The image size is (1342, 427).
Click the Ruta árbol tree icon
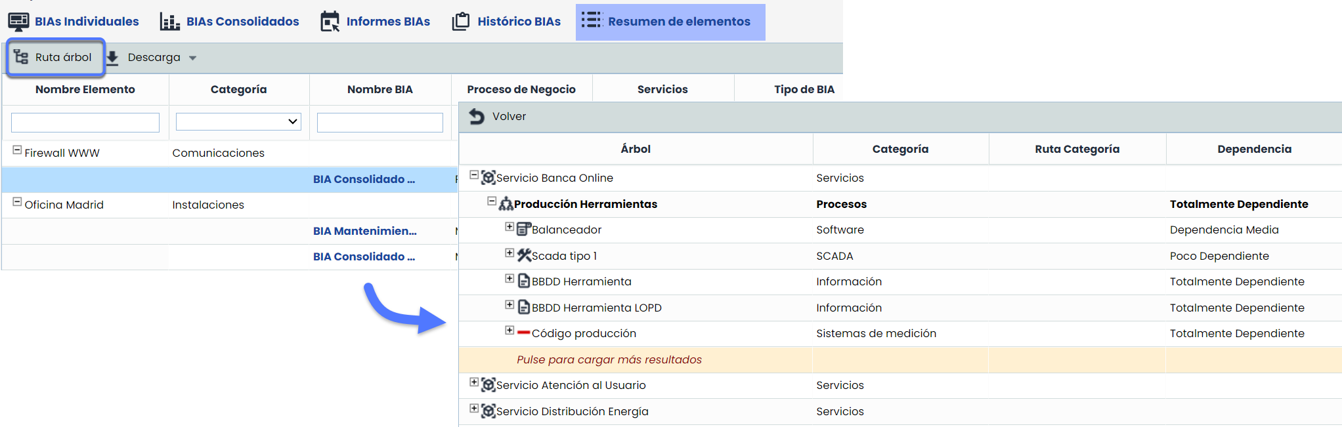(21, 57)
